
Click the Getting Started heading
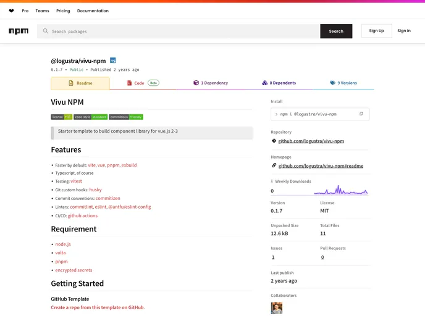pyautogui.click(x=77, y=283)
